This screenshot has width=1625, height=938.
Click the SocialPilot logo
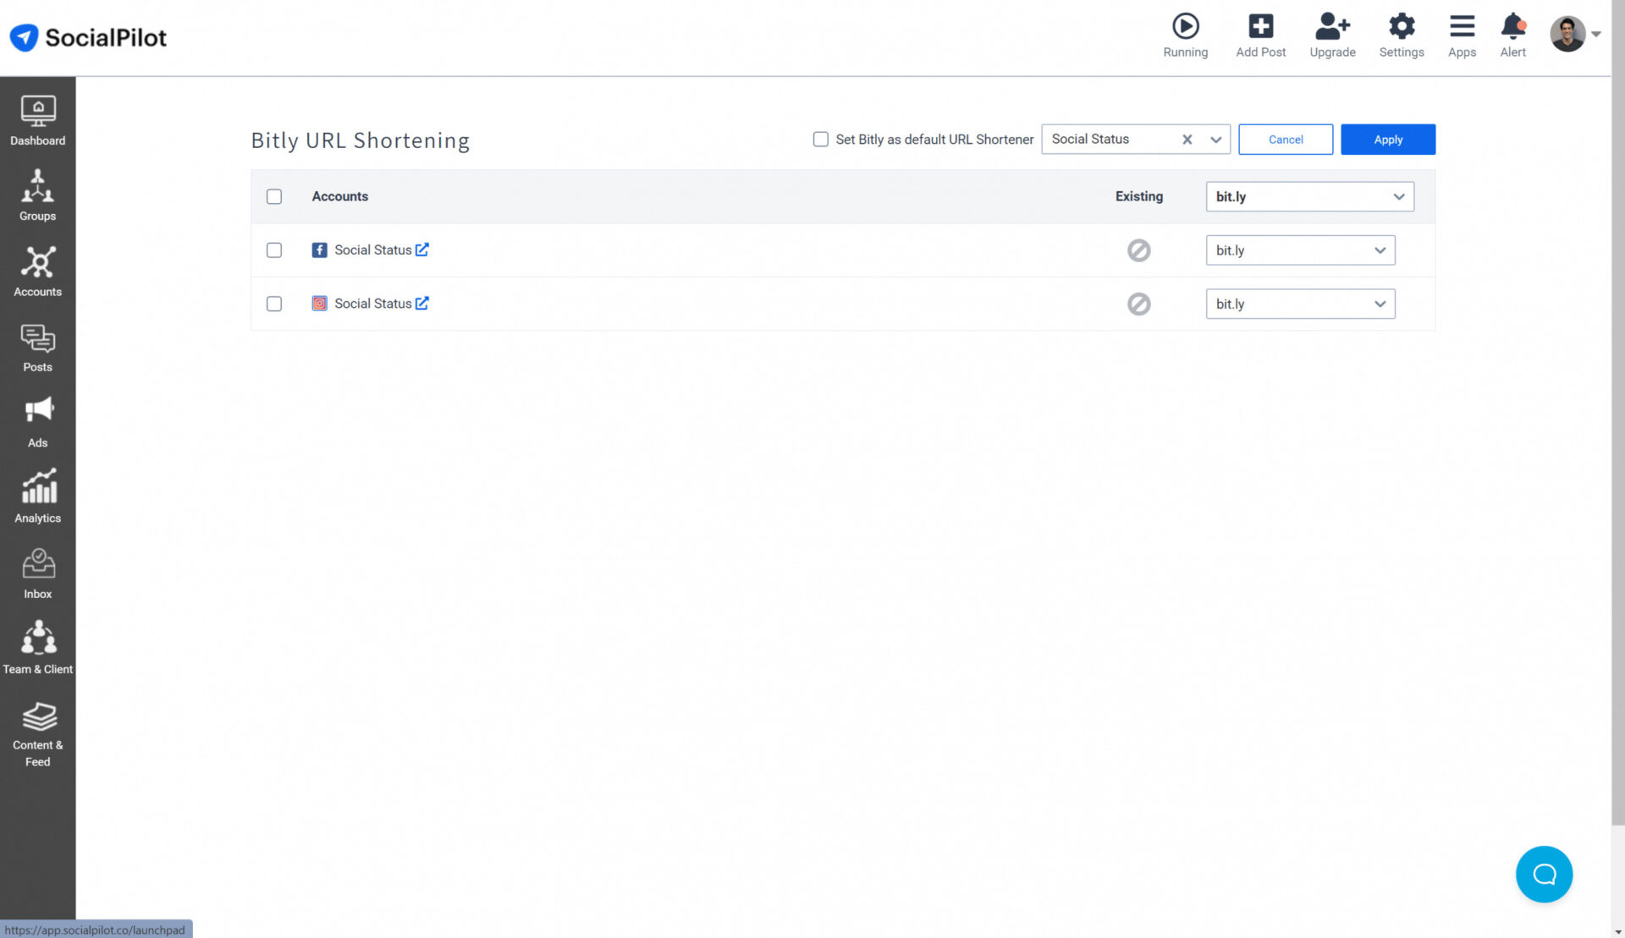[x=88, y=37]
